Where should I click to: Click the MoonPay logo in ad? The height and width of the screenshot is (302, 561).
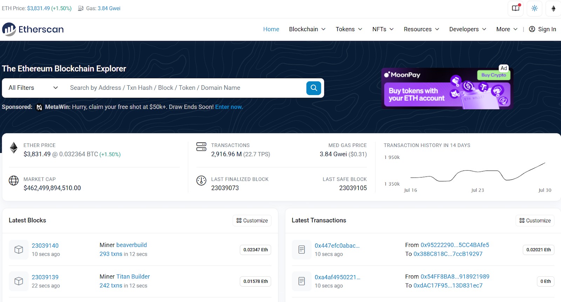pyautogui.click(x=402, y=75)
